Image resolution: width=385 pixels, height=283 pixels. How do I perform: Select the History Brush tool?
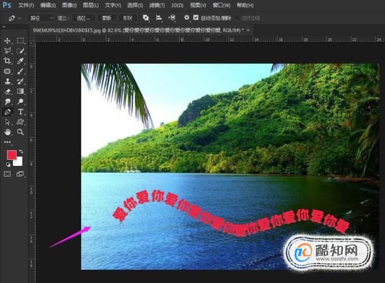click(x=20, y=81)
